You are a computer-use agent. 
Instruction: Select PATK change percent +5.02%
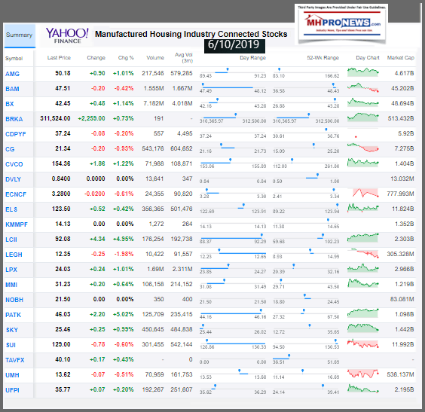[x=124, y=314]
